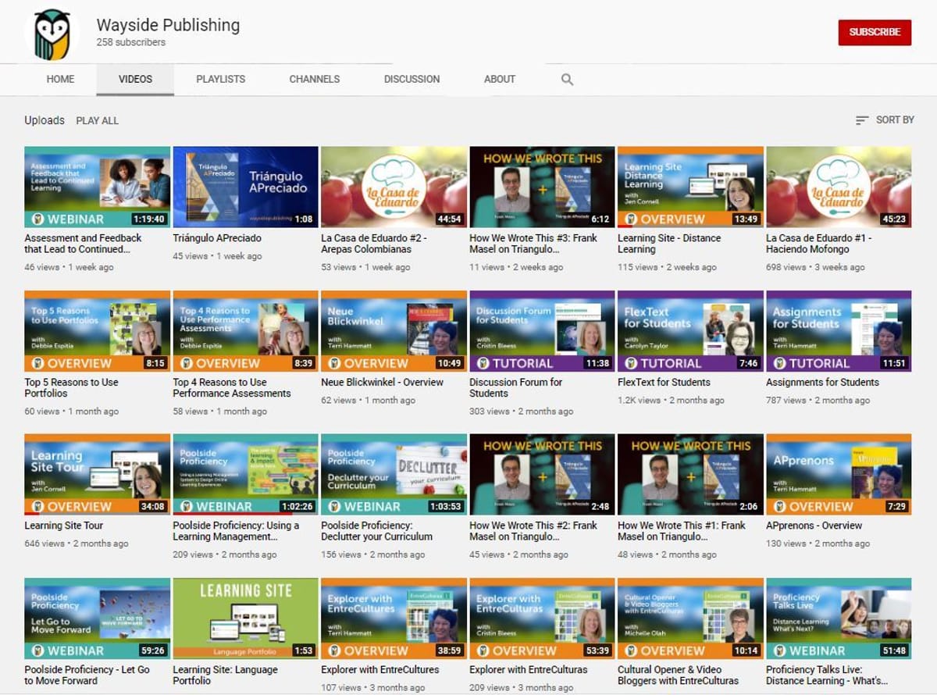
Task: Open Let Go to Move Forward thumbnail
Action: point(97,618)
